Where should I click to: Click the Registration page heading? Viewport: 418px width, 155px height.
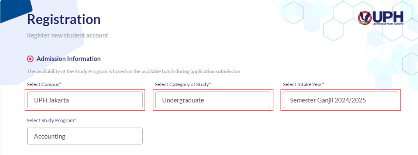(64, 19)
